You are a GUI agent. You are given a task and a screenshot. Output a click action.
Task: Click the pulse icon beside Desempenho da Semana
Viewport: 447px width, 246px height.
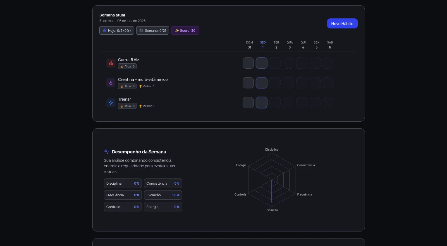coord(107,152)
